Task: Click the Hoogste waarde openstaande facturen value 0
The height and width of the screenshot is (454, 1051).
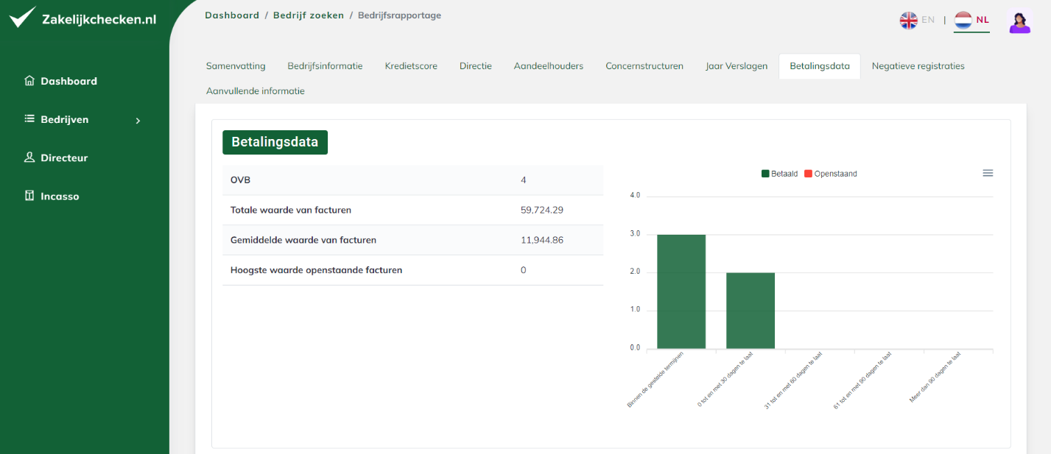Action: click(524, 270)
